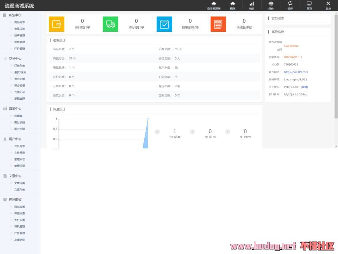The image size is (338, 254).
Task: Open 备份 gear icon in top bar
Action: point(271,4)
